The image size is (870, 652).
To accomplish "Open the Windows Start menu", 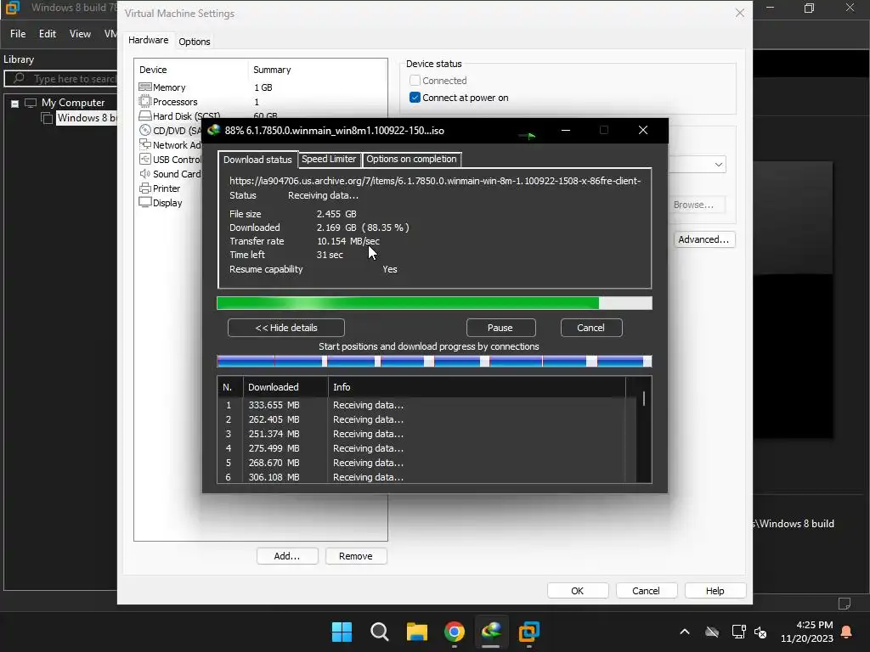I will [x=342, y=632].
